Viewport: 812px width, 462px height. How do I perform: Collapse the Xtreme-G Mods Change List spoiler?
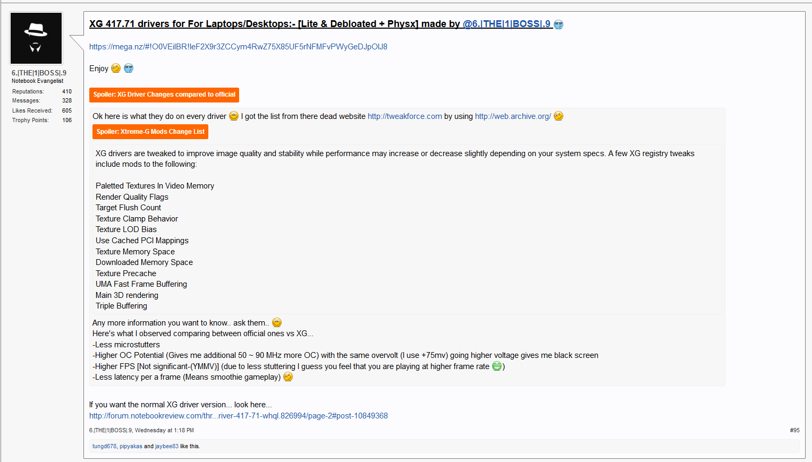(150, 132)
